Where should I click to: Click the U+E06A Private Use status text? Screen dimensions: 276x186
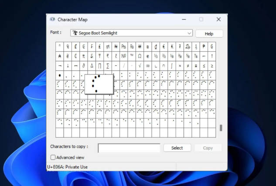point(67,167)
